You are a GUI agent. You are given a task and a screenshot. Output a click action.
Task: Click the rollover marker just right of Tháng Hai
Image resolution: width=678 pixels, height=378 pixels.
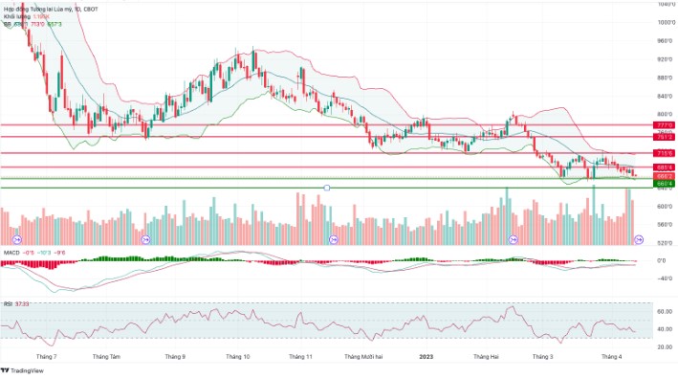[514, 239]
